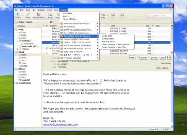187x135 pixels.
Task: Click the greyed Forward navigation icon
Action: [x=122, y=15]
